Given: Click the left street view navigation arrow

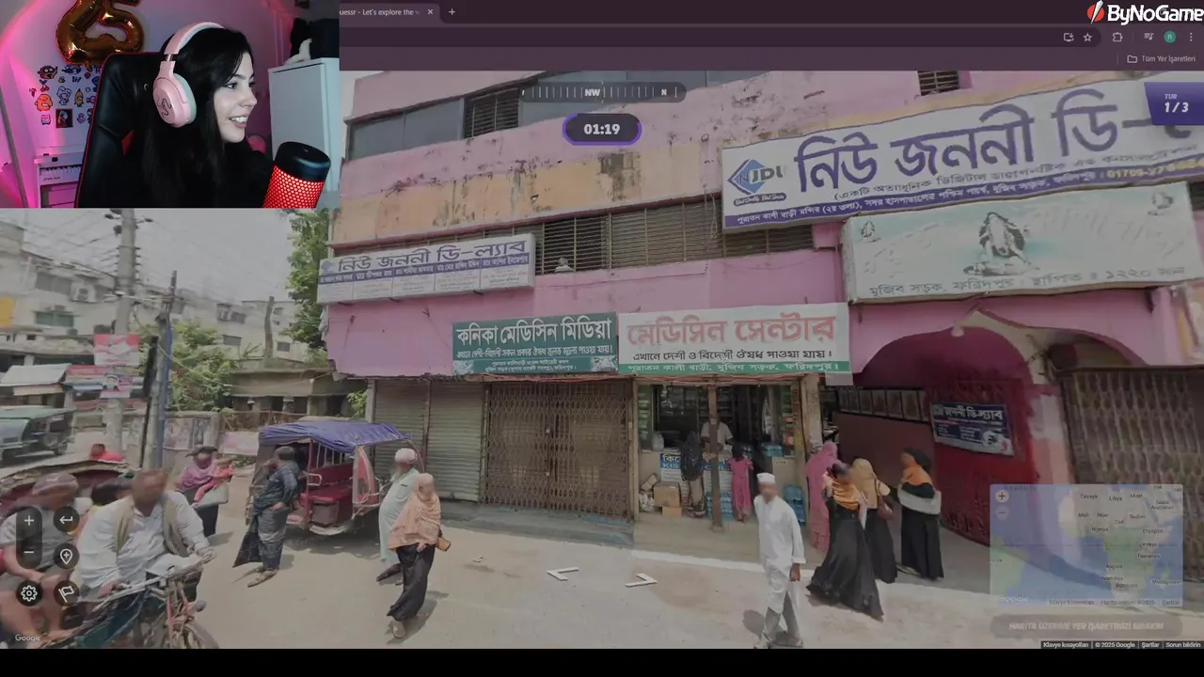Looking at the screenshot, I should [x=562, y=573].
